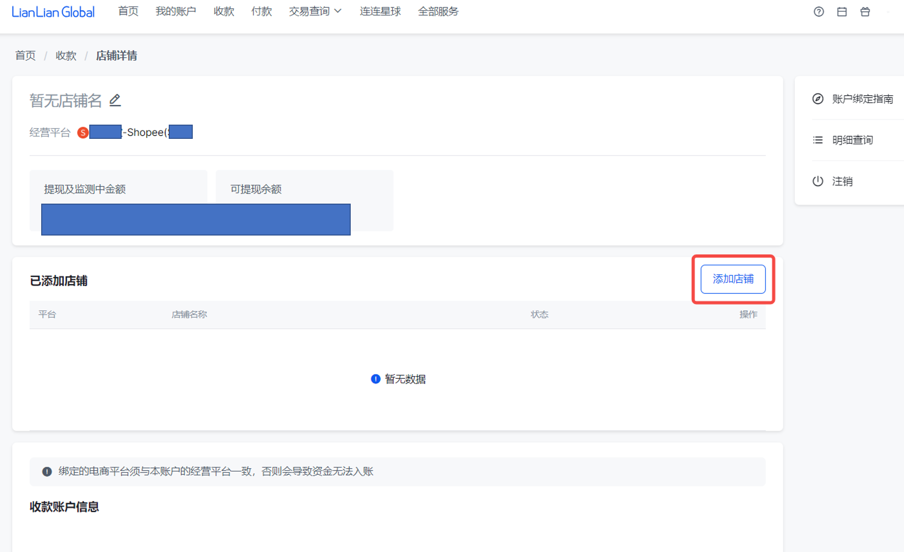Screen dimensions: 904x552
Task: Open 全部服务 in the top navigation
Action: point(438,11)
